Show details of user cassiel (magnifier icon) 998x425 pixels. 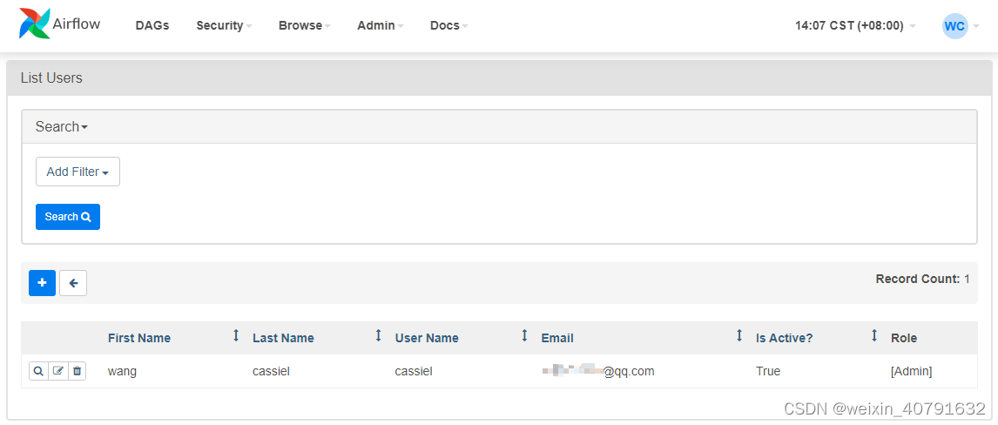(x=38, y=371)
